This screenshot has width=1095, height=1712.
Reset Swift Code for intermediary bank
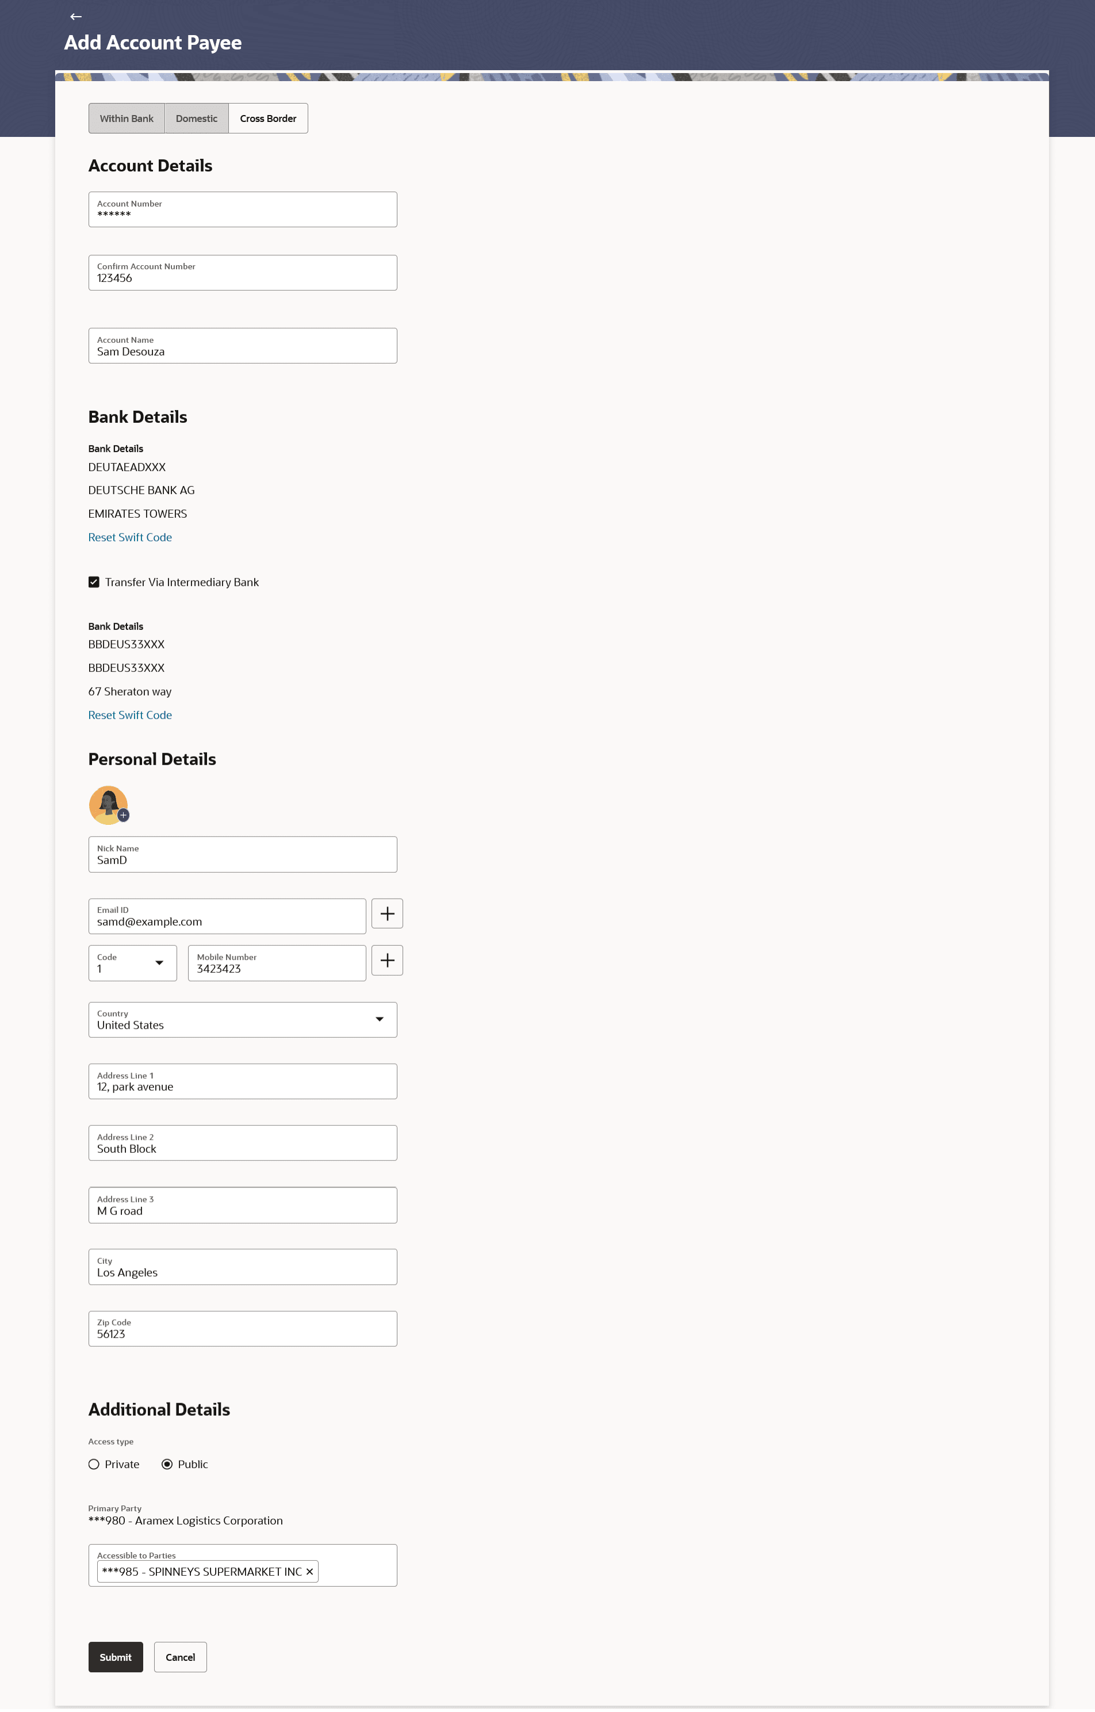130,716
